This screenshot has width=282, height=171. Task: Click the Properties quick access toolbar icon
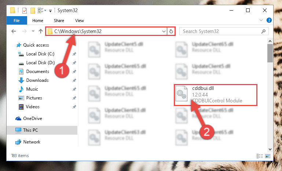25,11
